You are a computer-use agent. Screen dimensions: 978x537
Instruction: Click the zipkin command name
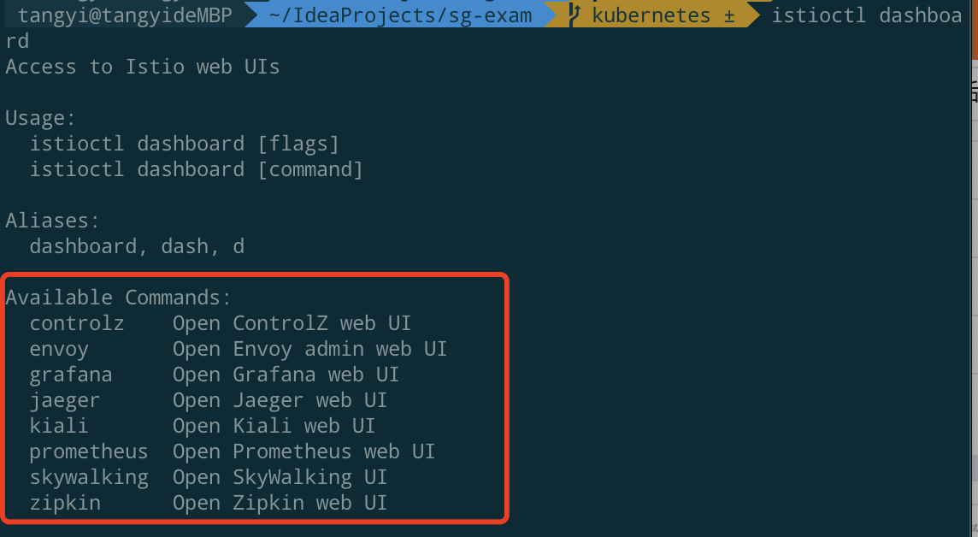[x=65, y=503]
